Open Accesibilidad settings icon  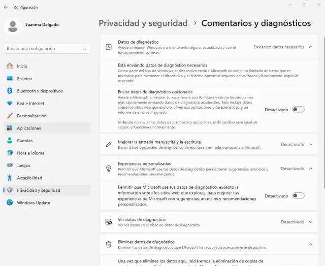click(x=10, y=178)
